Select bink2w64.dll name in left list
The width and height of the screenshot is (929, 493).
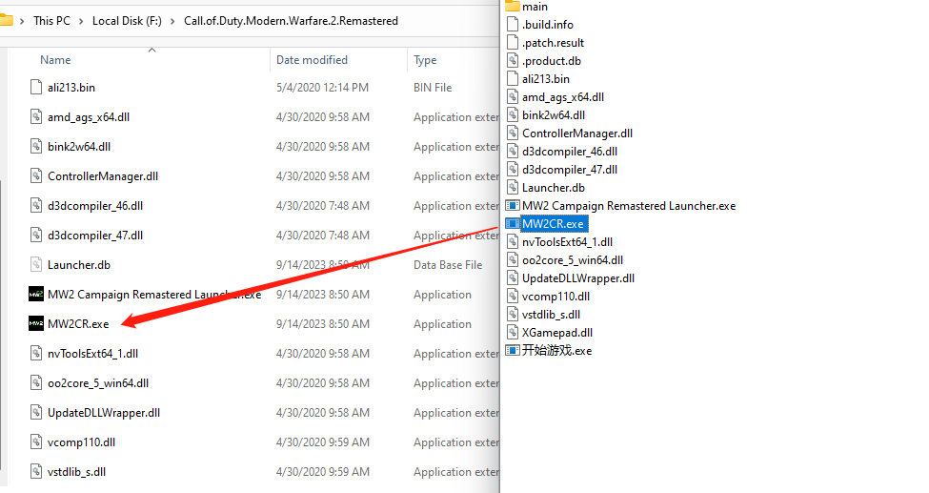click(79, 147)
